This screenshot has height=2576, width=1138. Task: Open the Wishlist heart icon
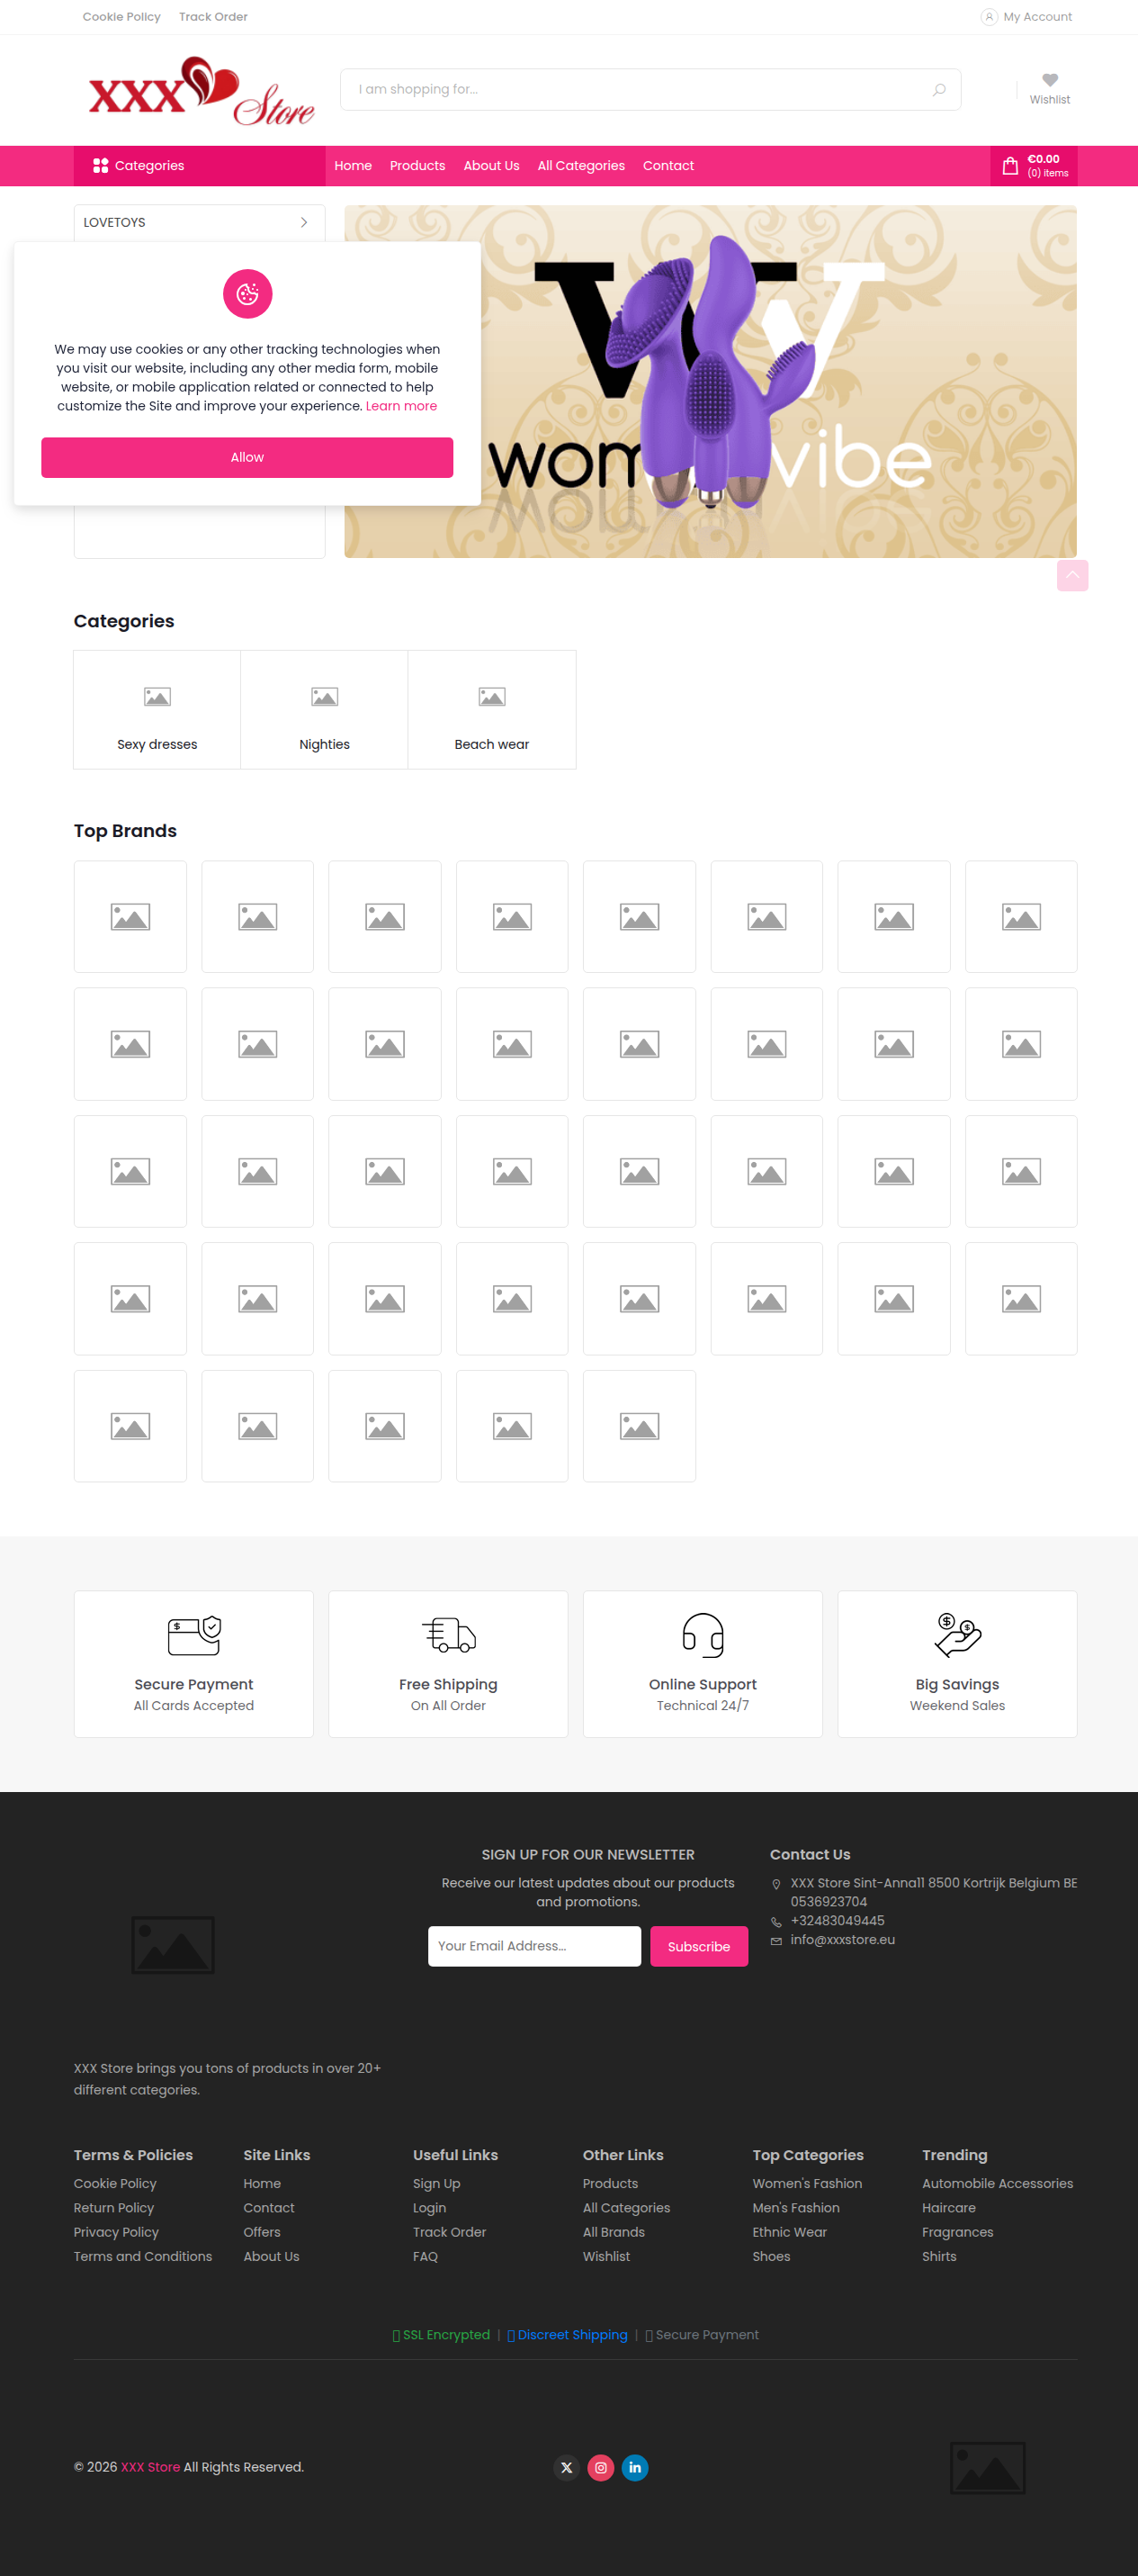tap(1049, 80)
